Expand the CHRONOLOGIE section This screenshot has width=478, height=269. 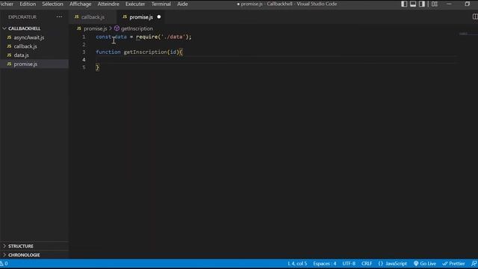pos(4,255)
